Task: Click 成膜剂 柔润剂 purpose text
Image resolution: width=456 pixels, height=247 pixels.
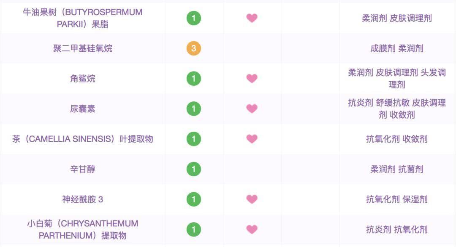Action: click(x=396, y=48)
